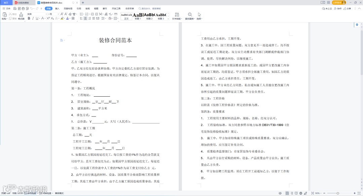The width and height of the screenshot is (363, 196).
Task: Click the Cut scissors icon
Action: [x=10, y=14]
